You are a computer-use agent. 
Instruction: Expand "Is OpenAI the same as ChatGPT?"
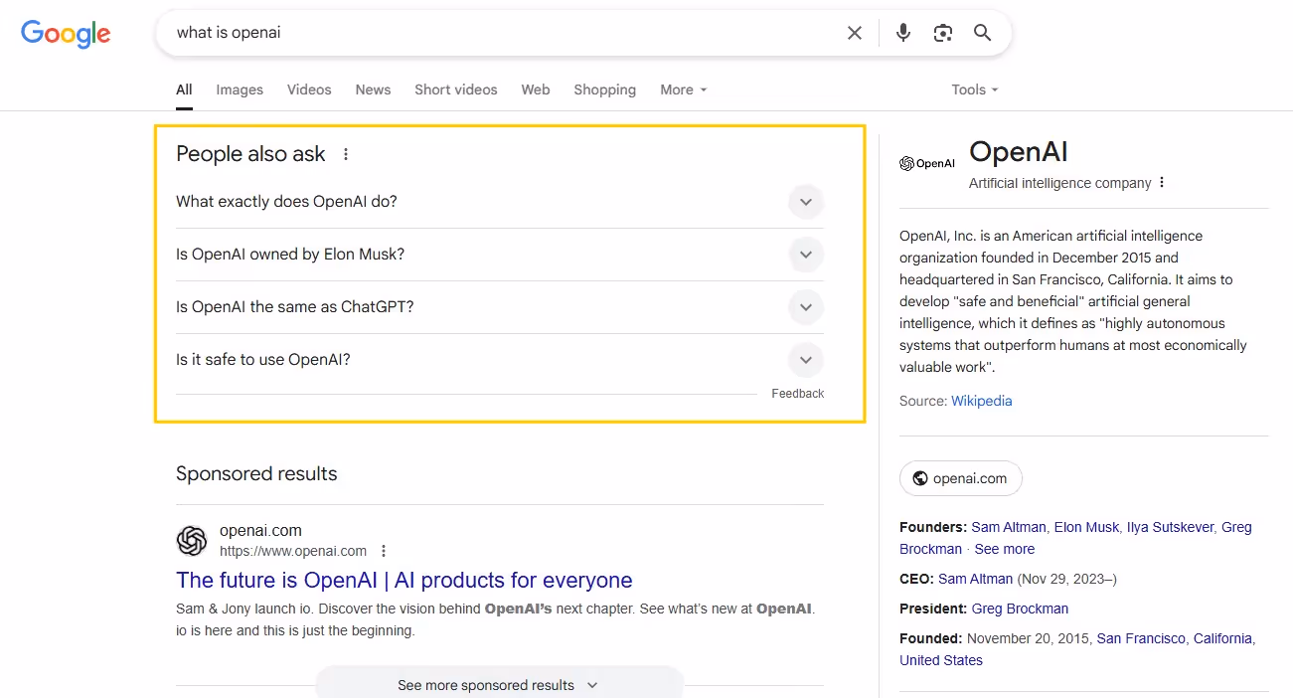point(500,307)
